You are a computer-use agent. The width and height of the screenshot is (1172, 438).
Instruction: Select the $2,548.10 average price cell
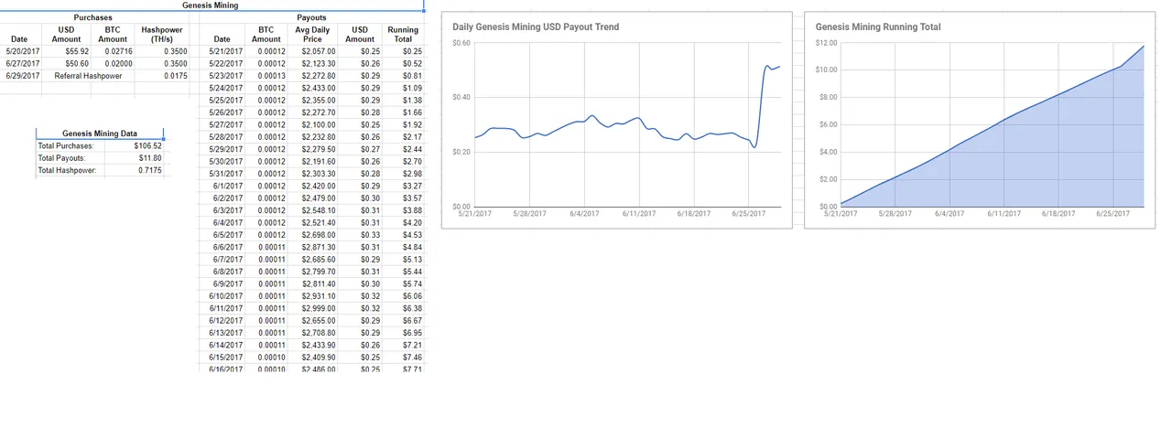pos(313,210)
